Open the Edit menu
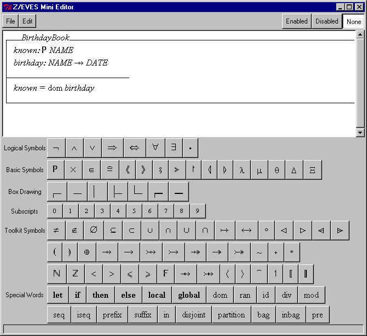The height and width of the screenshot is (336, 367). coord(27,21)
